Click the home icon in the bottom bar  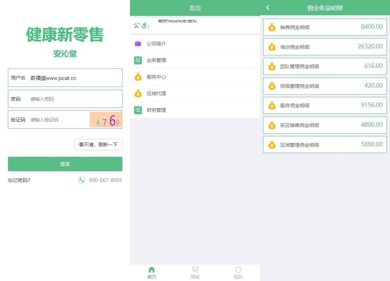point(151,270)
